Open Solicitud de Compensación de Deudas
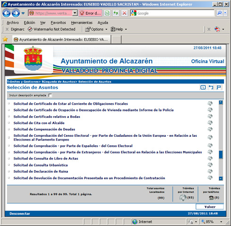Viewport: 231px width, 226px height. click(44, 129)
